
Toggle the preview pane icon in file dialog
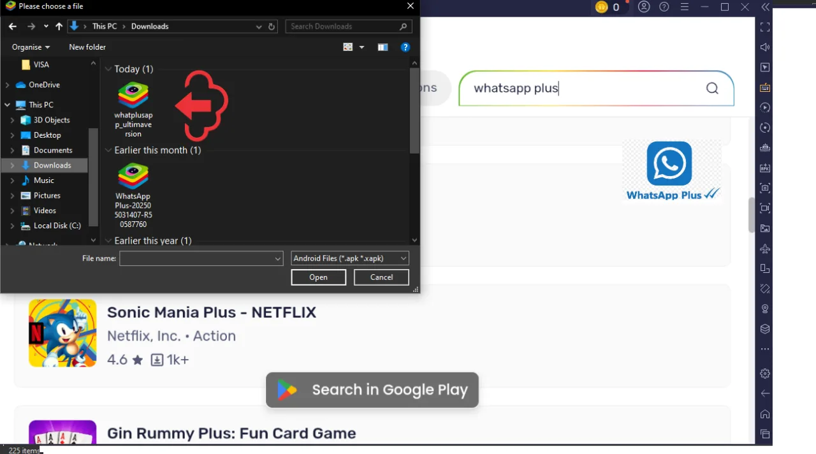click(382, 47)
